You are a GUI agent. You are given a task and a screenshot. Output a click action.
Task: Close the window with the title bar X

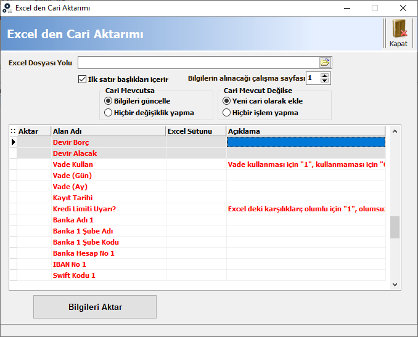[403, 8]
